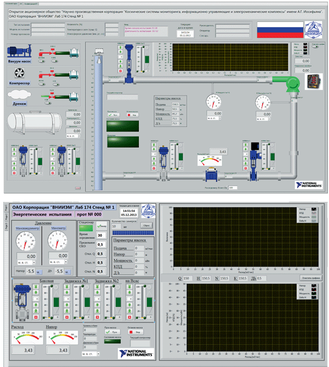Image resolution: width=329 pixels, height=367 pixels.
Task: Click the National Instruments logo in top window
Action: pos(309,185)
